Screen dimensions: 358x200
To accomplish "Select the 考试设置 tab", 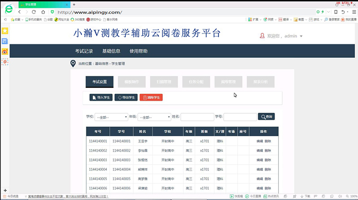I will [99, 82].
